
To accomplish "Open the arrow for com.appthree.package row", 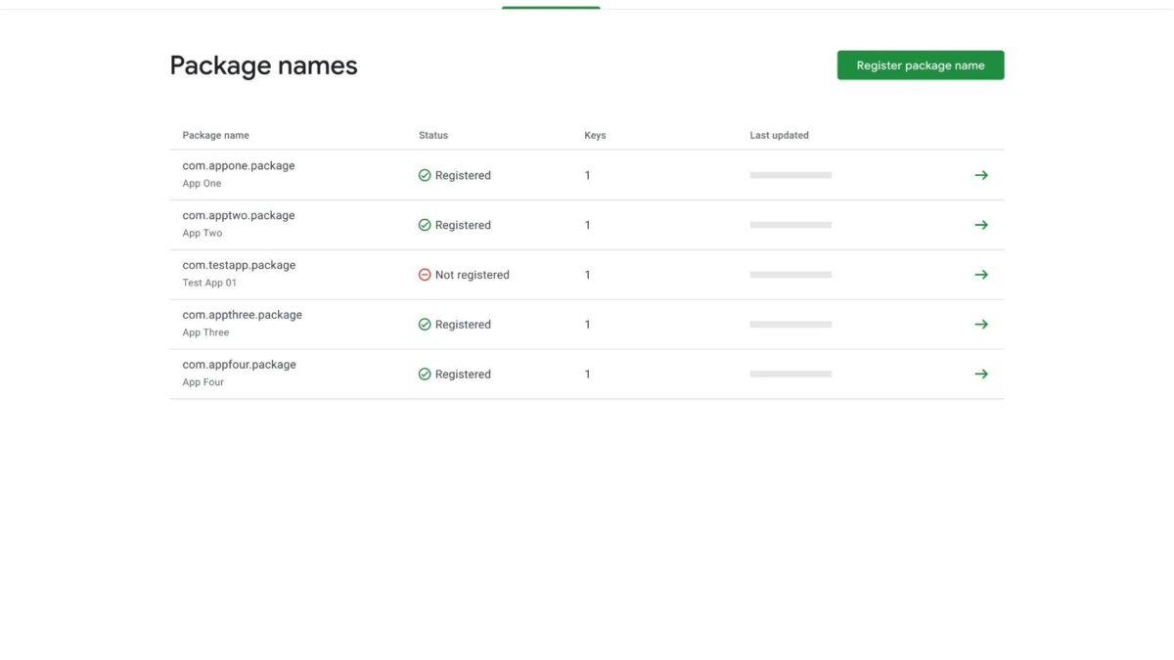I will point(981,324).
